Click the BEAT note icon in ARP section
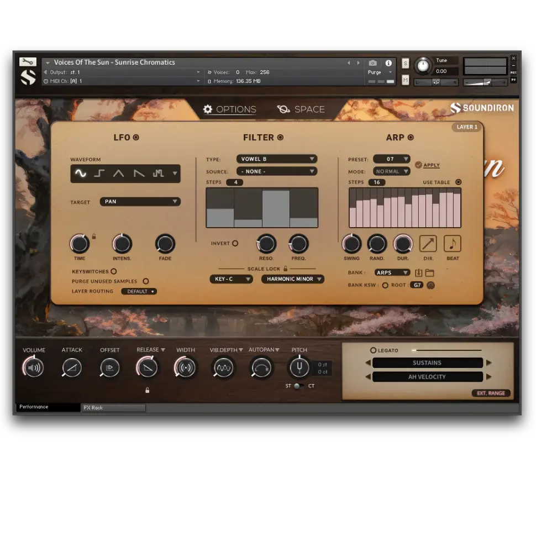 pyautogui.click(x=453, y=245)
